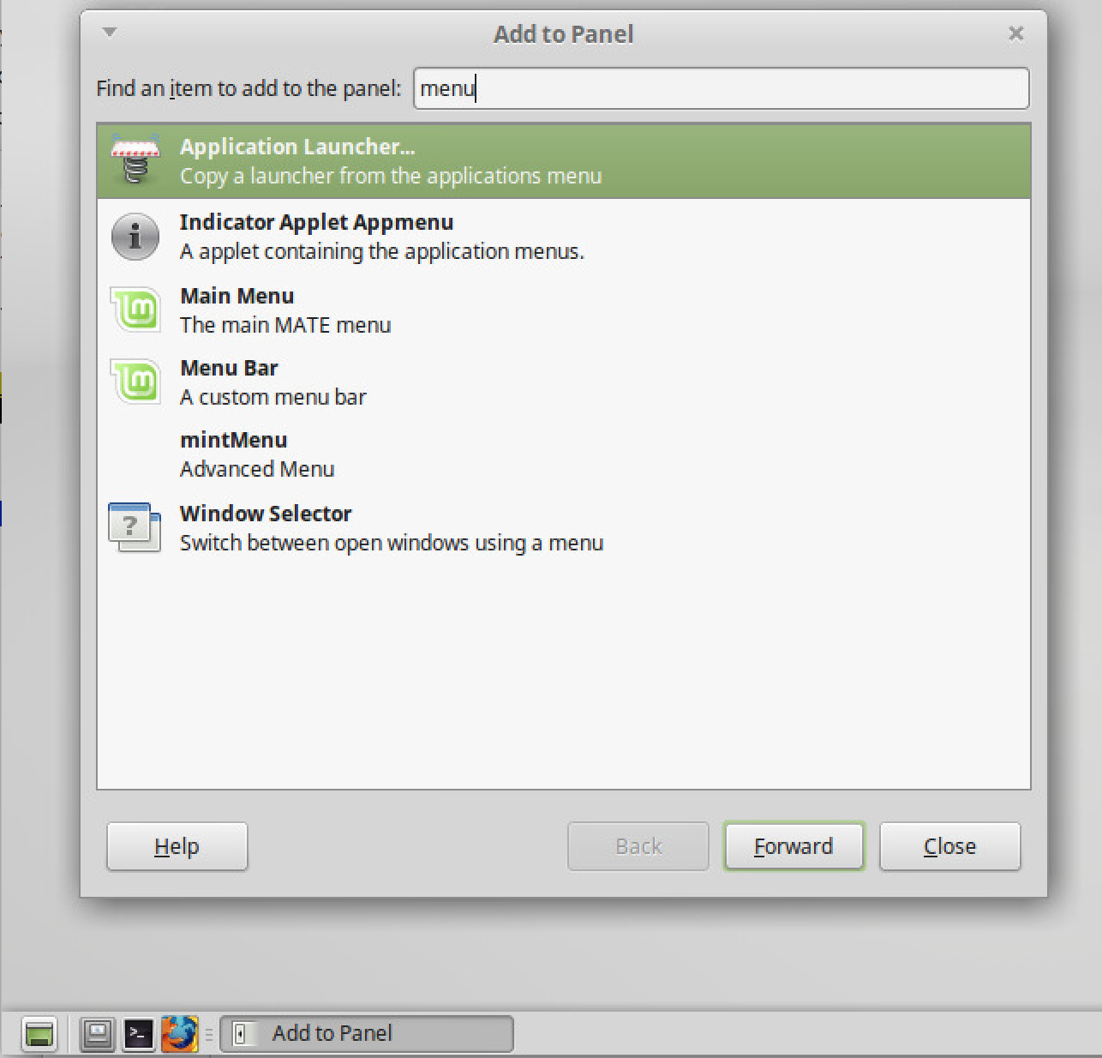Click 'A custom menu bar' description
This screenshot has height=1058, width=1102.
273,398
